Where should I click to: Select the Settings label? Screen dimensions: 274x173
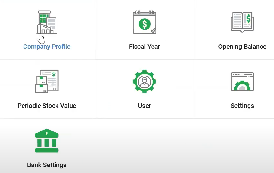tap(242, 106)
